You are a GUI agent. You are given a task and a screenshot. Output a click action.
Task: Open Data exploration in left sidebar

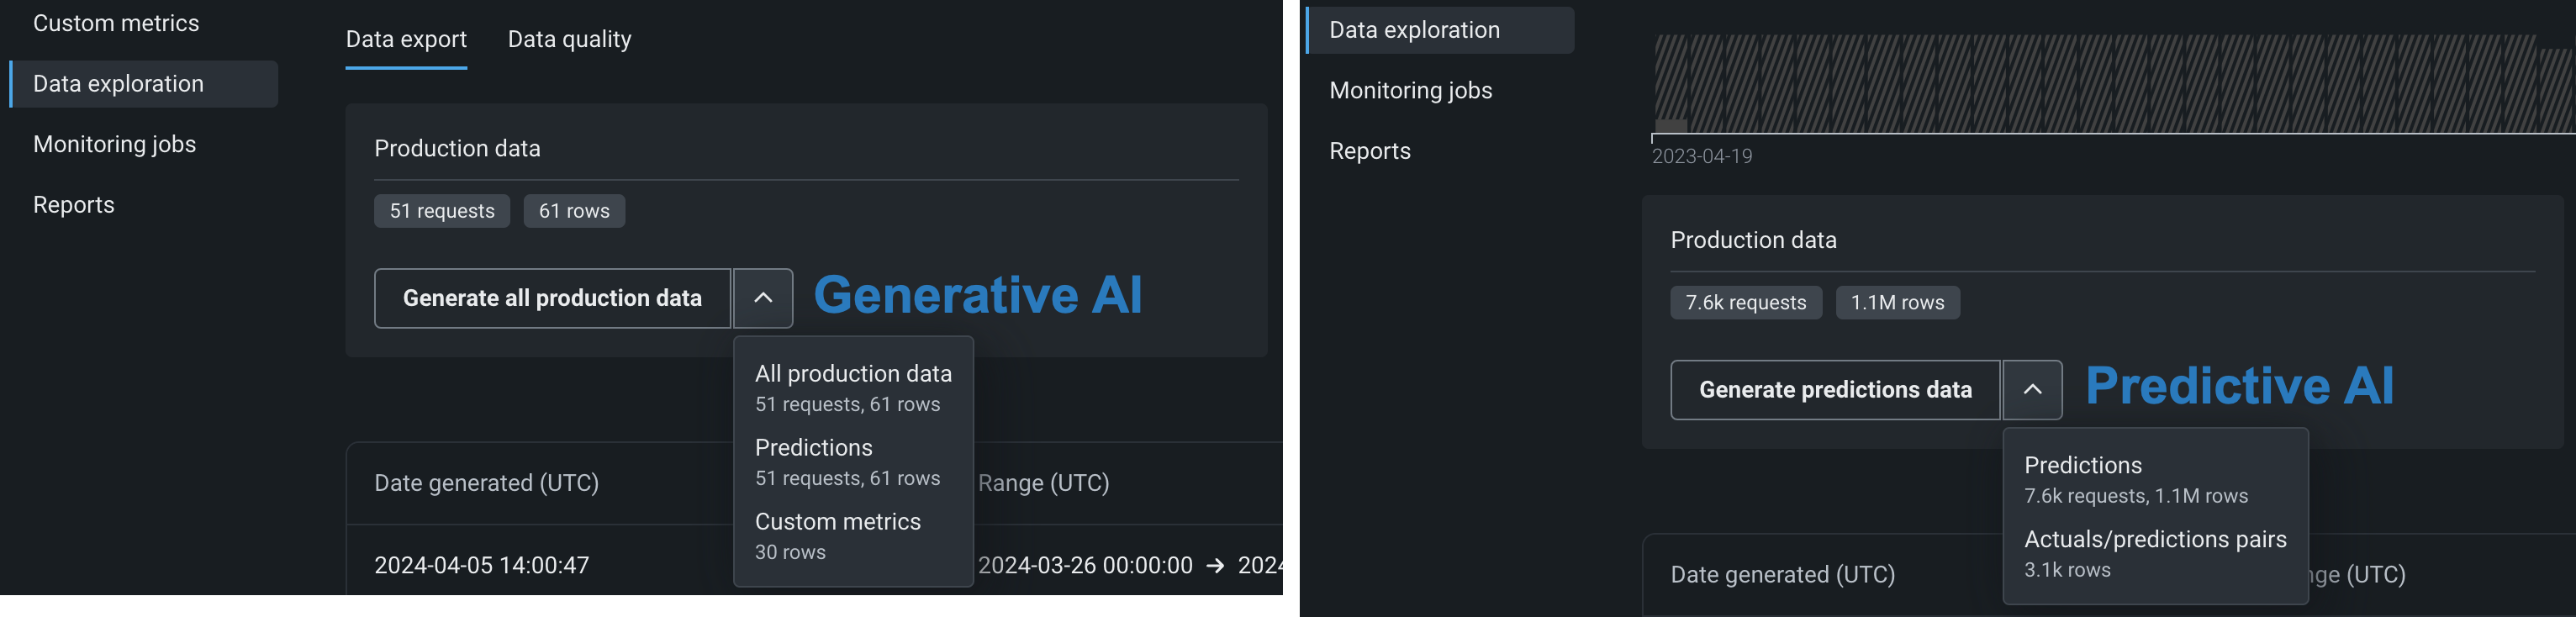[x=118, y=84]
